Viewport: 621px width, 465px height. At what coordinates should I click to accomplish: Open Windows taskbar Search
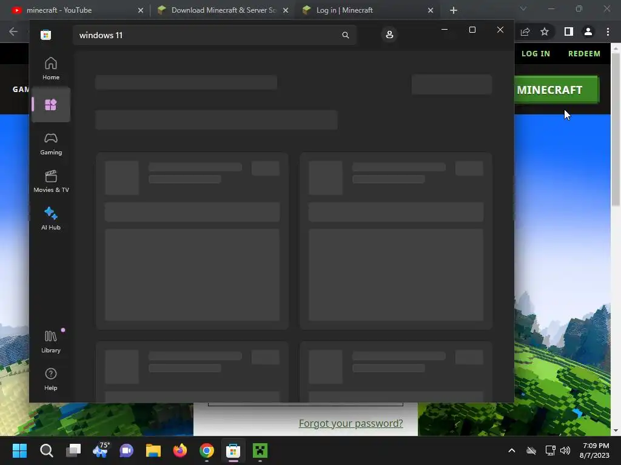(47, 450)
